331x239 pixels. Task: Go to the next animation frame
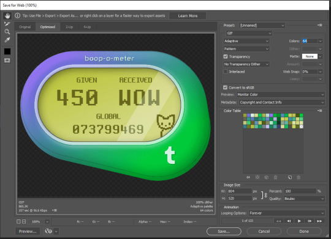tap(310, 221)
